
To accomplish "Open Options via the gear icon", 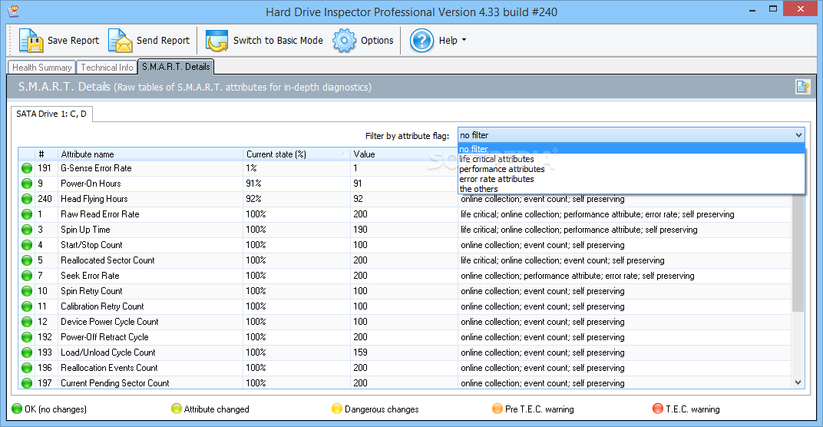I will (x=344, y=41).
